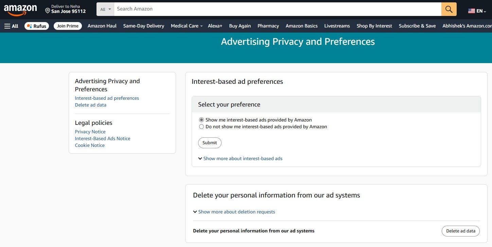The image size is (492, 247).
Task: Click the orange search magnifier button
Action: coord(449,9)
